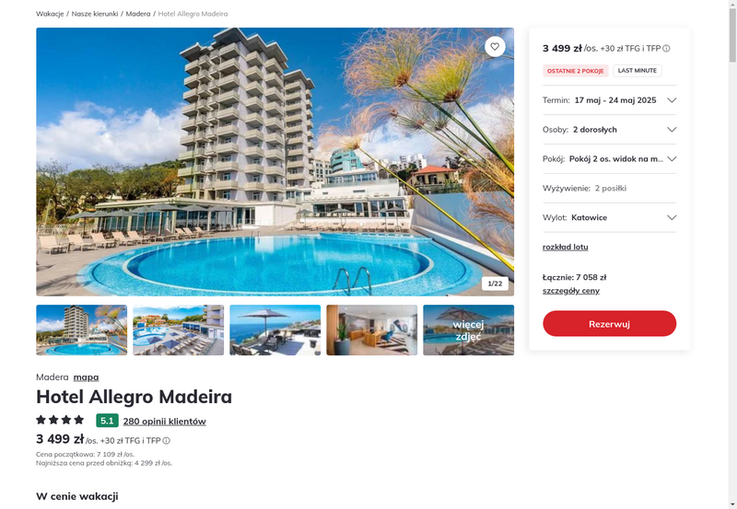Expand the Osoby guests dropdown
The height and width of the screenshot is (509, 737).
tap(609, 130)
